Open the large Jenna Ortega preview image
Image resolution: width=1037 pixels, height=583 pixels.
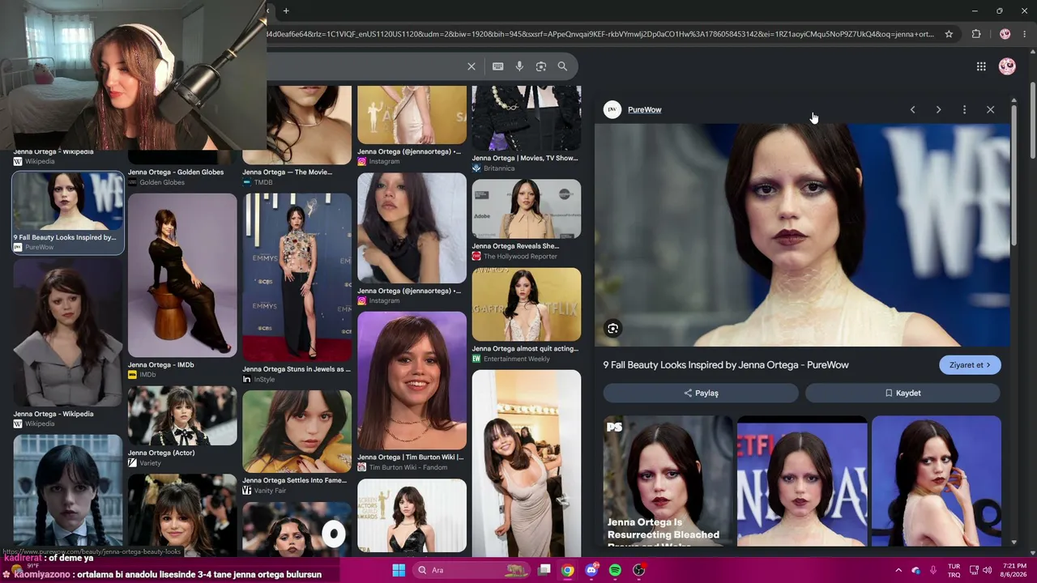coord(803,235)
